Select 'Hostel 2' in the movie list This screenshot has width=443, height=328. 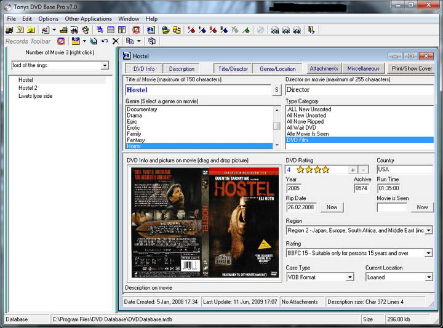tap(28, 88)
